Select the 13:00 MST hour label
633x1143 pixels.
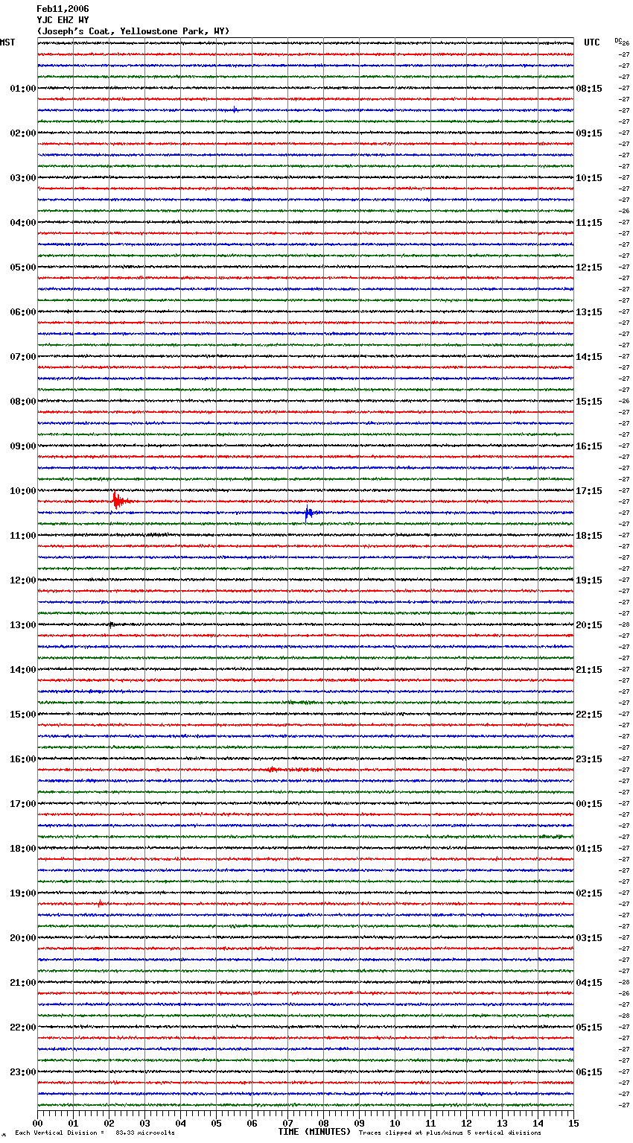point(22,625)
